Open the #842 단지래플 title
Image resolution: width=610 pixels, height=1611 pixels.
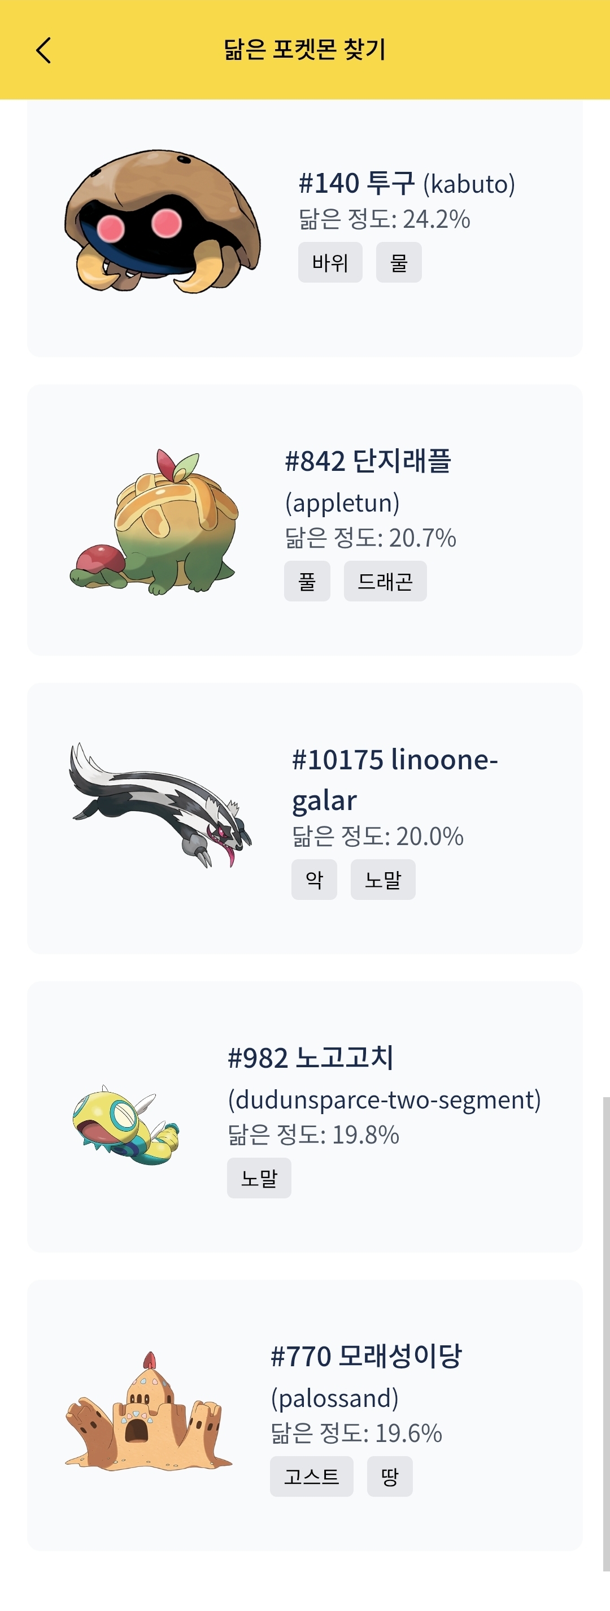point(368,461)
